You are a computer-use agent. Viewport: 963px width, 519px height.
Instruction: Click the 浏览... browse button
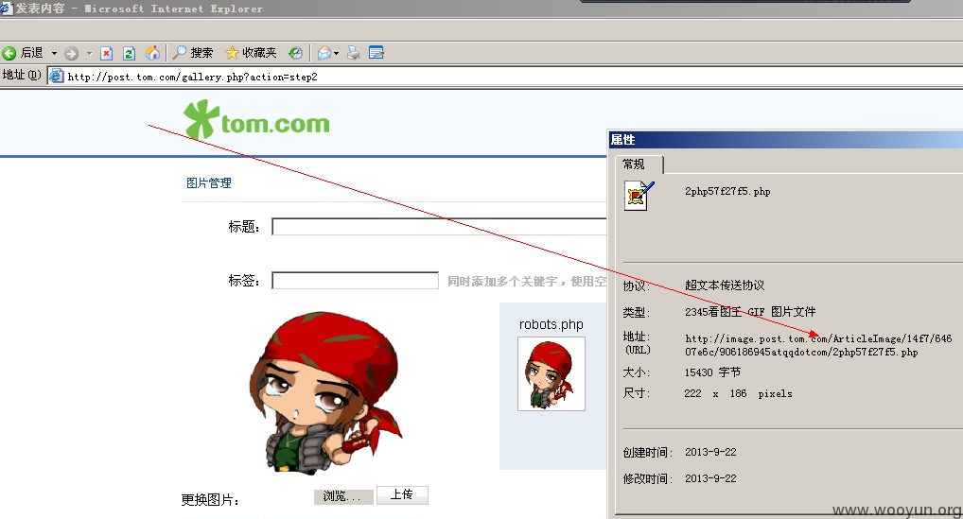coord(343,496)
